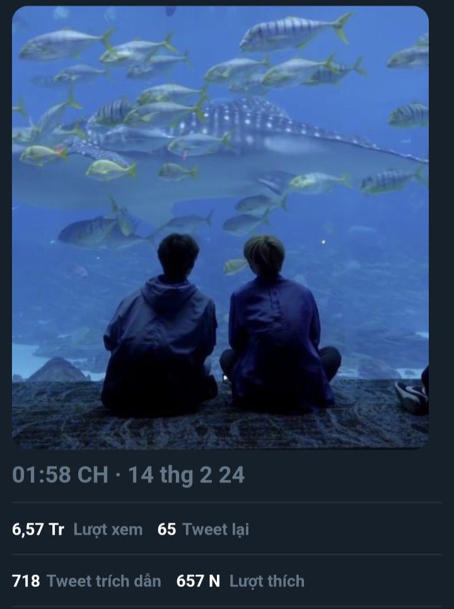Open the 718 quote tweets count

click(26, 581)
